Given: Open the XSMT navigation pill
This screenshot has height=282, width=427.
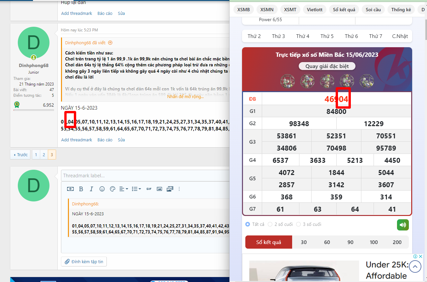Looking at the screenshot, I should coord(290,10).
